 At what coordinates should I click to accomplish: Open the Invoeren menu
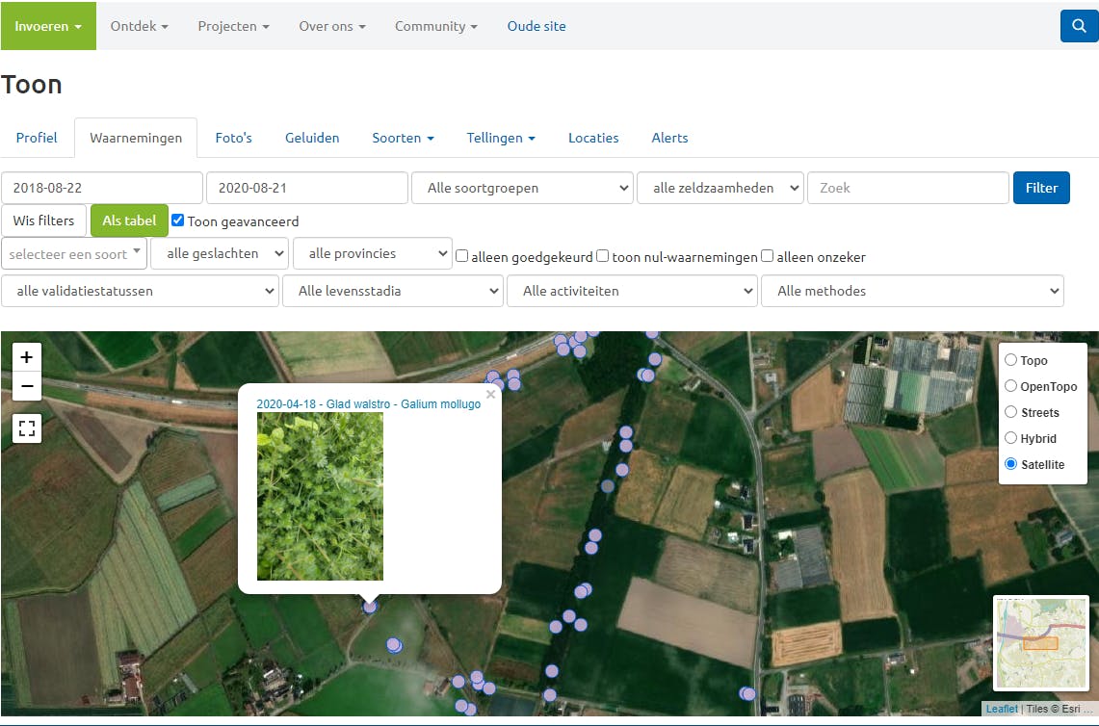[48, 26]
